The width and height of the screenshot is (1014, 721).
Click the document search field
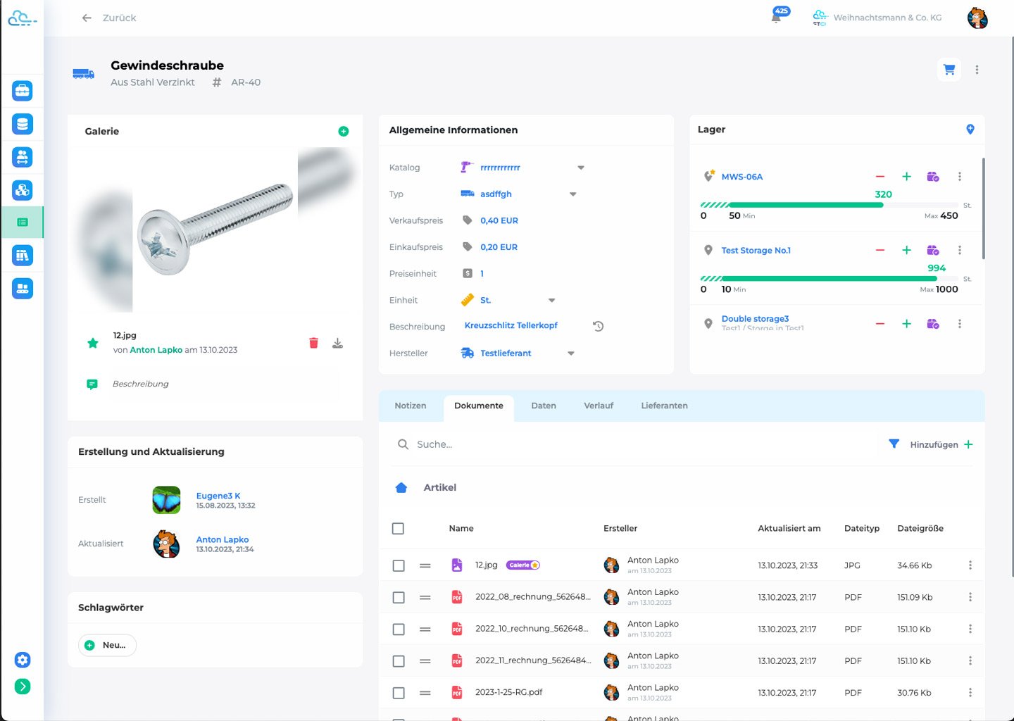pyautogui.click(x=634, y=444)
